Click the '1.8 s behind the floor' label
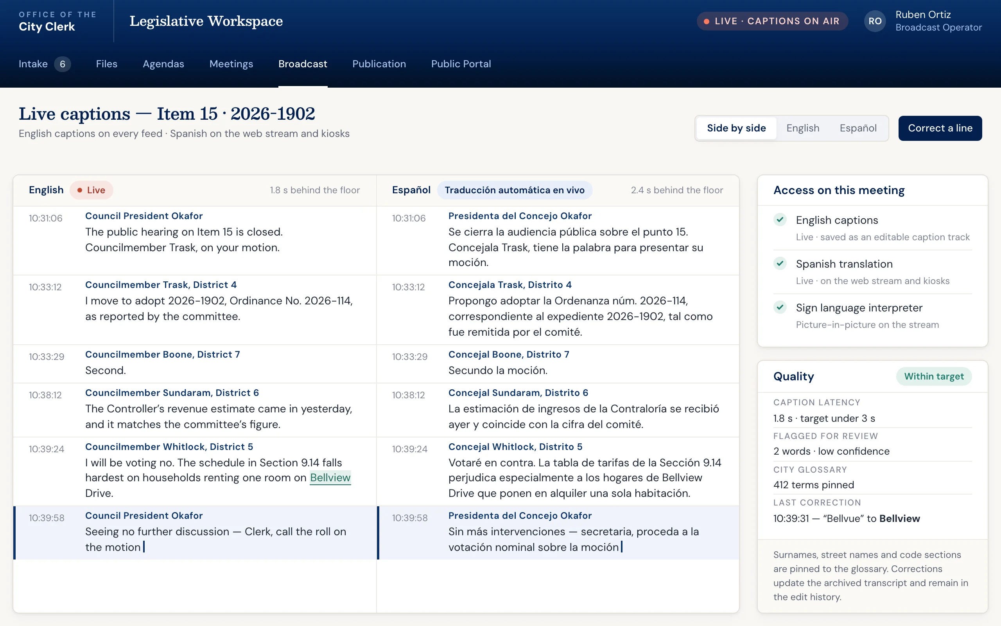The width and height of the screenshot is (1001, 626). click(315, 190)
